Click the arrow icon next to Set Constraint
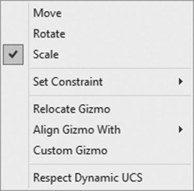Image resolution: width=194 pixels, height=191 pixels. 181,82
